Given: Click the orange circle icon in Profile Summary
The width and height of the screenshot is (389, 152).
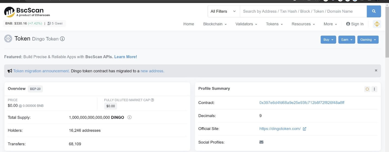Looking at the screenshot, I should click(x=367, y=89).
